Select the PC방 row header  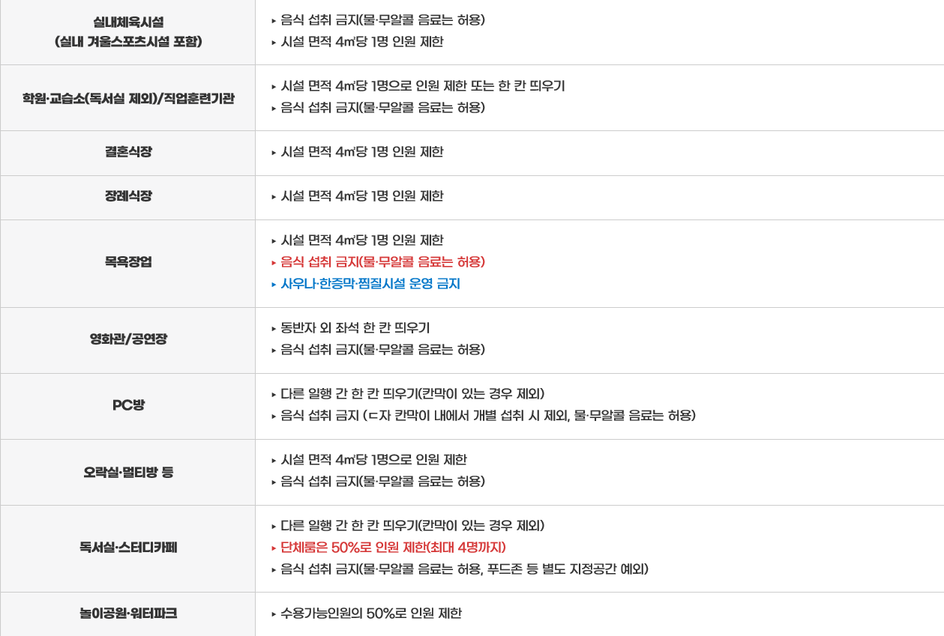pyautogui.click(x=128, y=405)
